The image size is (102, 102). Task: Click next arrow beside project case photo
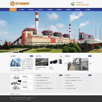(90, 64)
